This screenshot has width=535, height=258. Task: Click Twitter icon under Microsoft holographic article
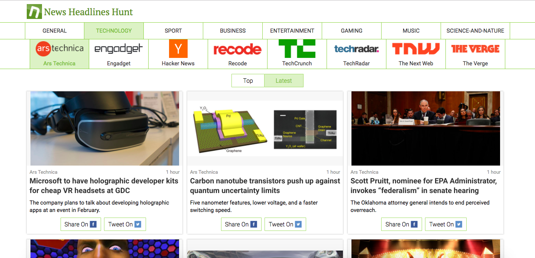pos(138,224)
